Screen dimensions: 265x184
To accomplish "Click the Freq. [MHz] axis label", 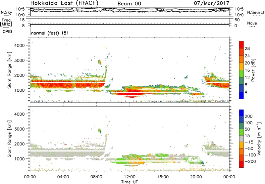I will pyautogui.click(x=6, y=22).
